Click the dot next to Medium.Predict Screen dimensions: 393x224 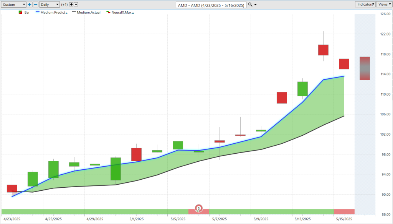click(x=66, y=13)
